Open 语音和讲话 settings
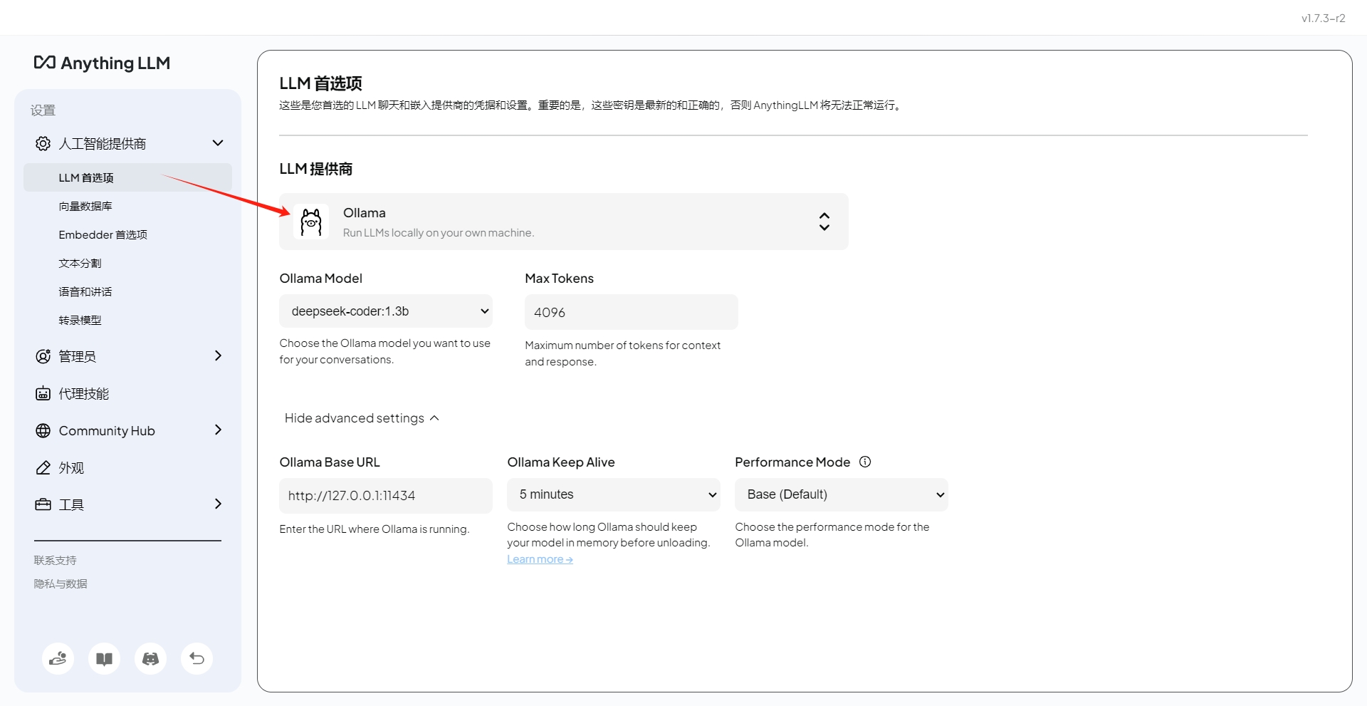 [x=85, y=291]
